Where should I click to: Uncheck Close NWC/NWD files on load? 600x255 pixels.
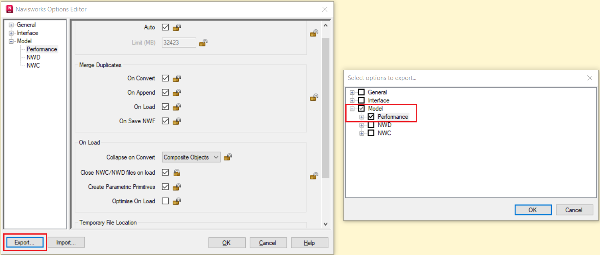point(165,173)
